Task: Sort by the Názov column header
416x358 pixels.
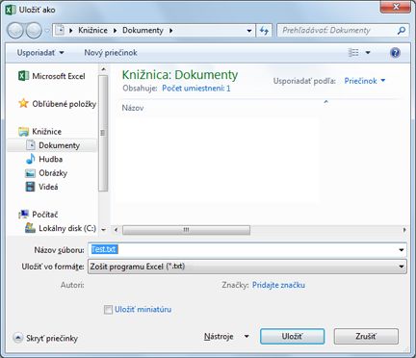Action: tap(133, 108)
